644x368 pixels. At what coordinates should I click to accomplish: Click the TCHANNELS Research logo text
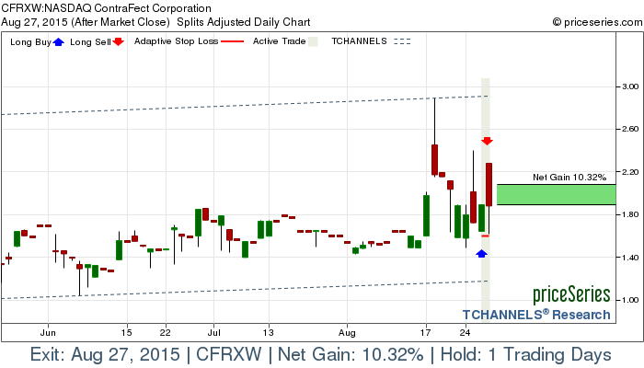click(x=536, y=315)
